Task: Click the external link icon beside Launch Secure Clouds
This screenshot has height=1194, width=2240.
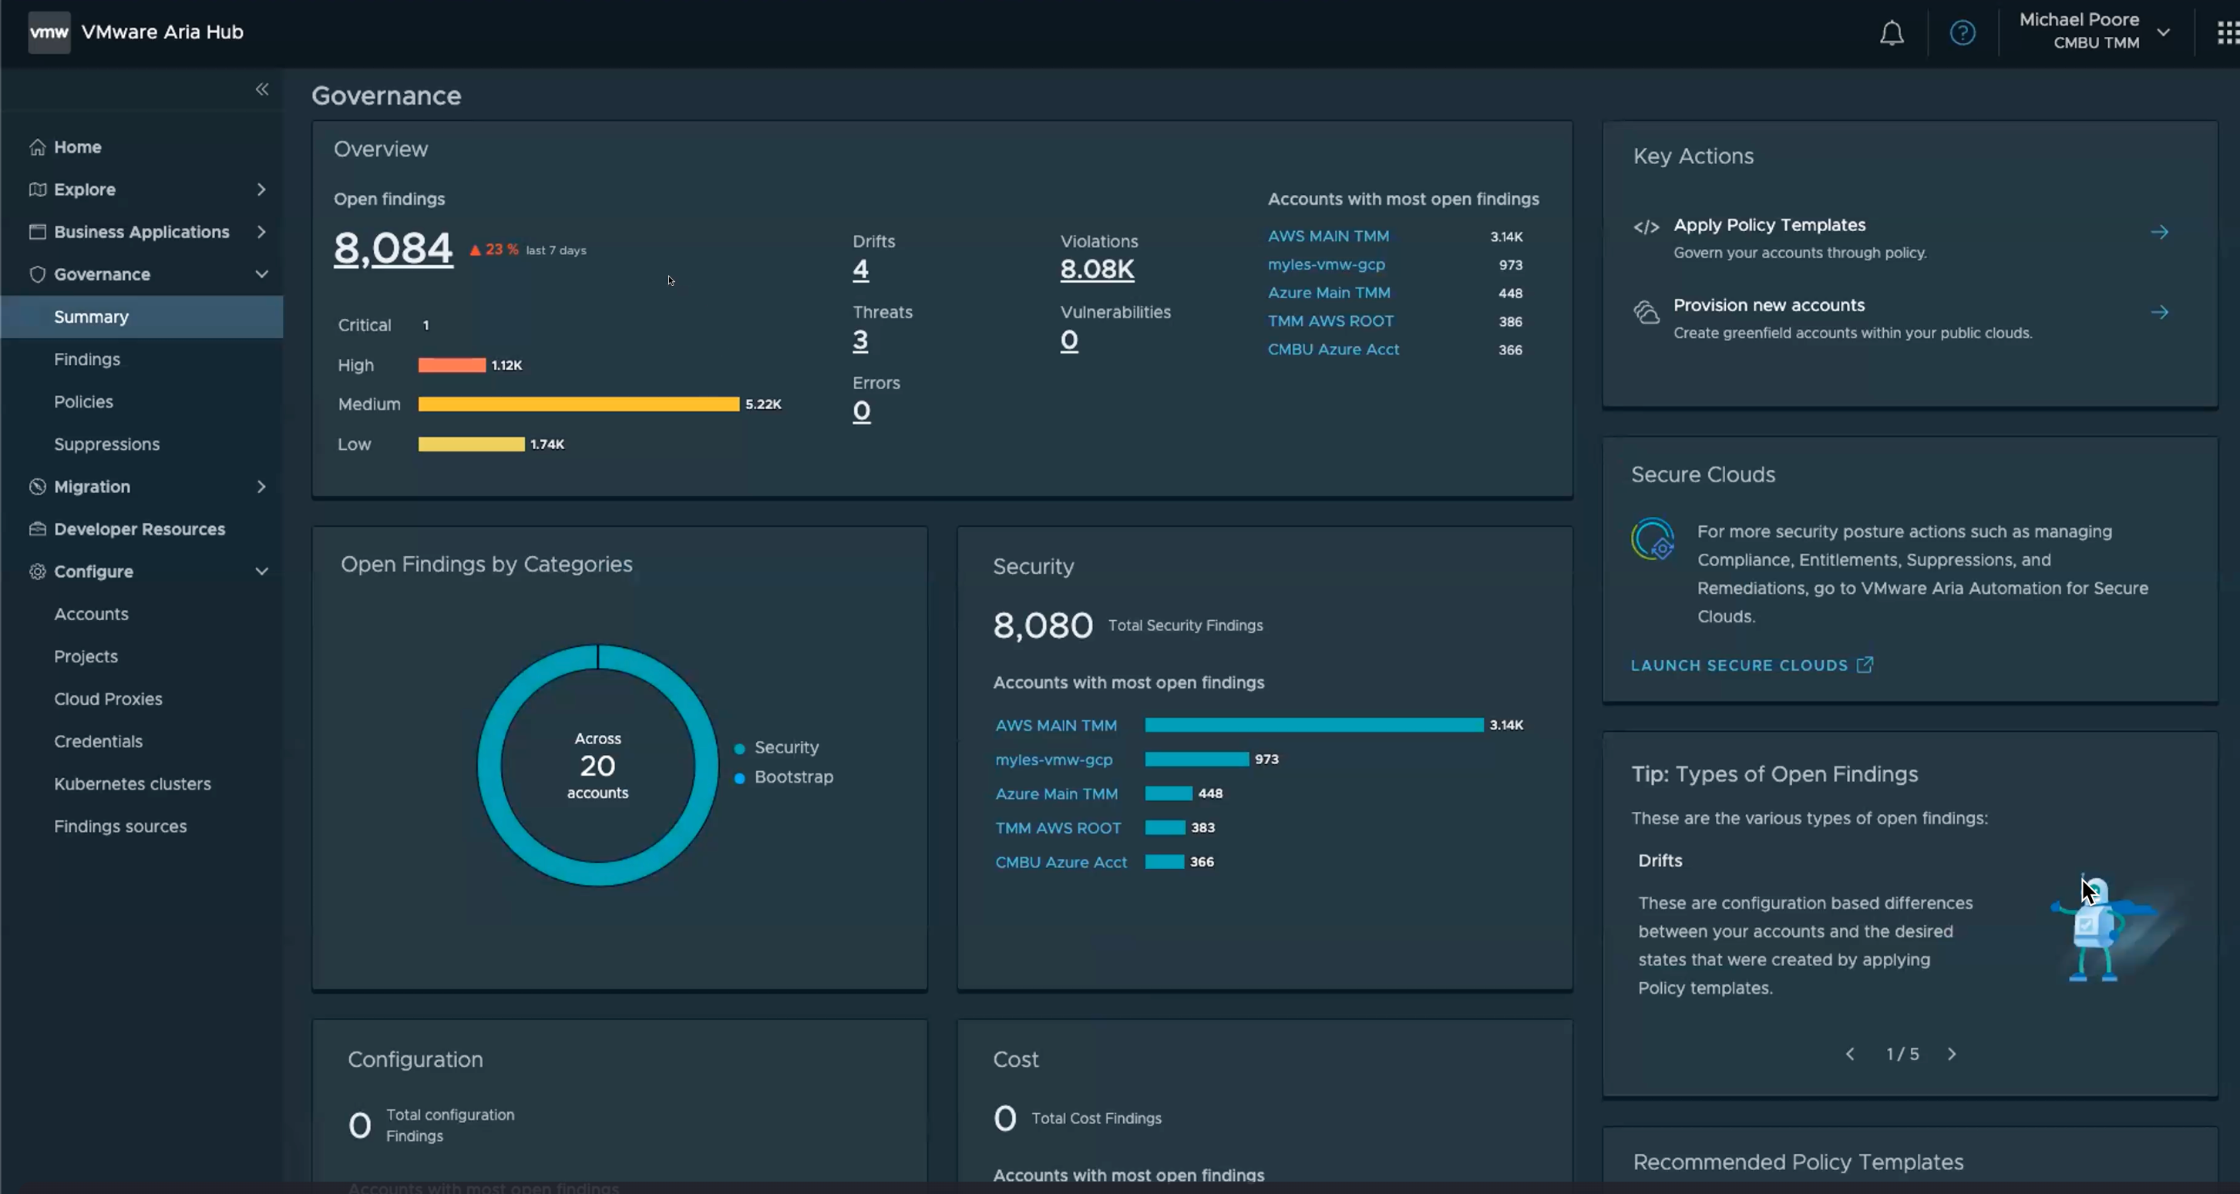Action: pyautogui.click(x=1865, y=665)
